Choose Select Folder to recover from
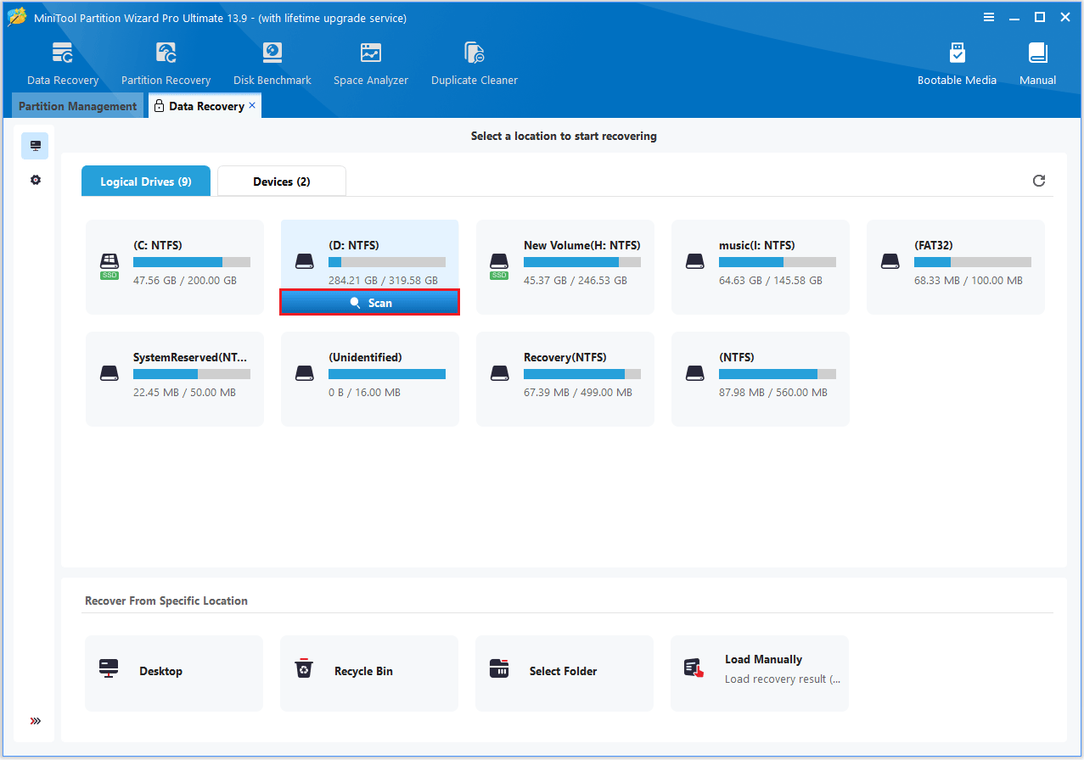The image size is (1084, 760). pos(564,673)
